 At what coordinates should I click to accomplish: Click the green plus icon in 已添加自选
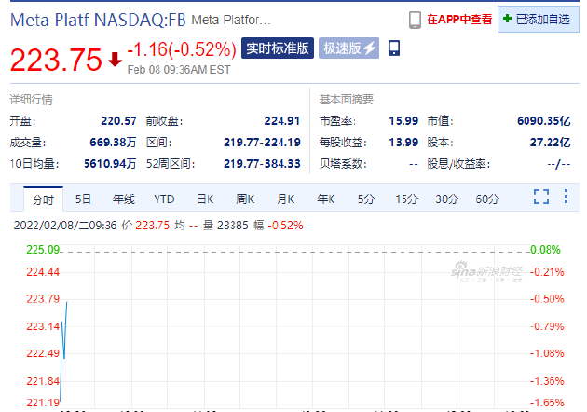(x=507, y=19)
